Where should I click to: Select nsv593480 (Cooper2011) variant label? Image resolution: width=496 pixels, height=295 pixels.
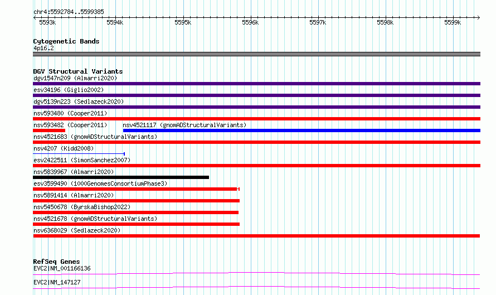pyautogui.click(x=70, y=113)
